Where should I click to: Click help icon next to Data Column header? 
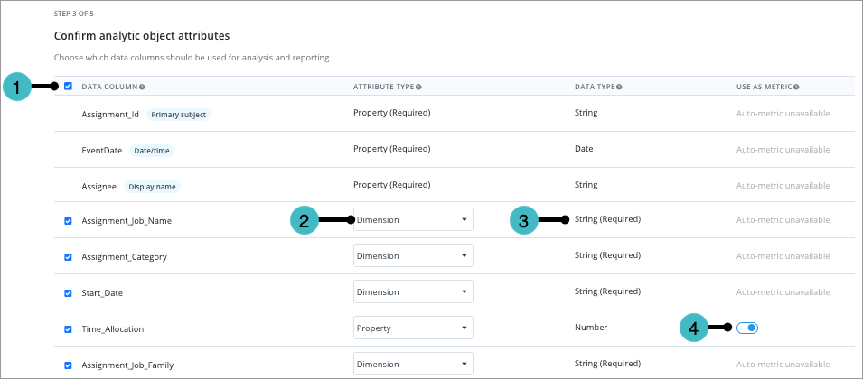143,88
